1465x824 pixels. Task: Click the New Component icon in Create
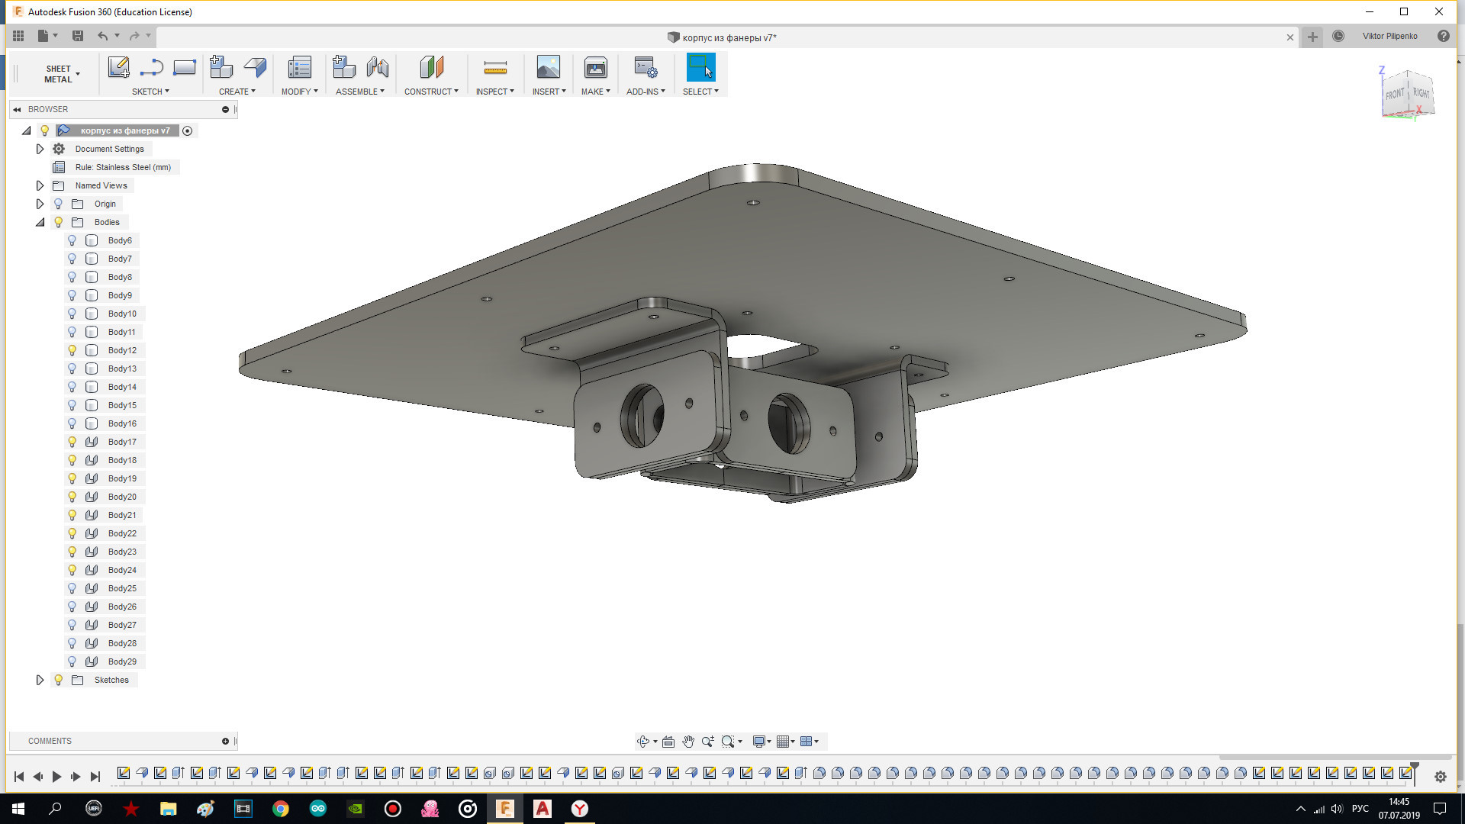tap(221, 66)
